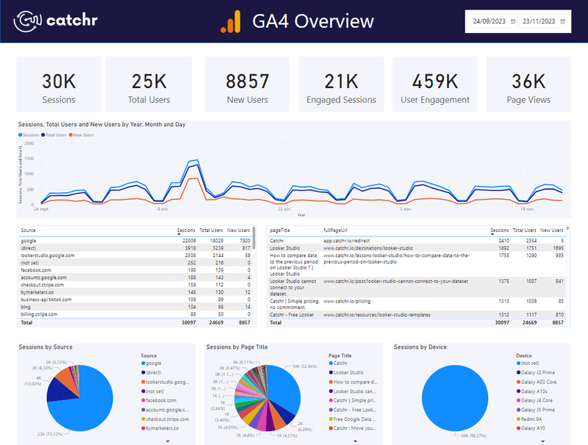The height and width of the screenshot is (445, 588).
Task: Select the (direct) source row
Action: tap(135, 248)
